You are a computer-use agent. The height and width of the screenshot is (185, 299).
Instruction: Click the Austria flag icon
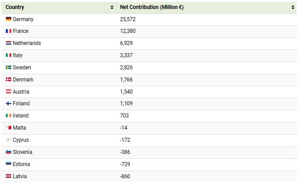click(x=9, y=92)
